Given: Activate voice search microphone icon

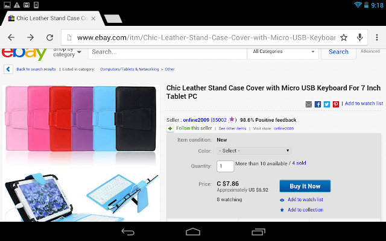Looking at the screenshot, I should click(x=359, y=37).
